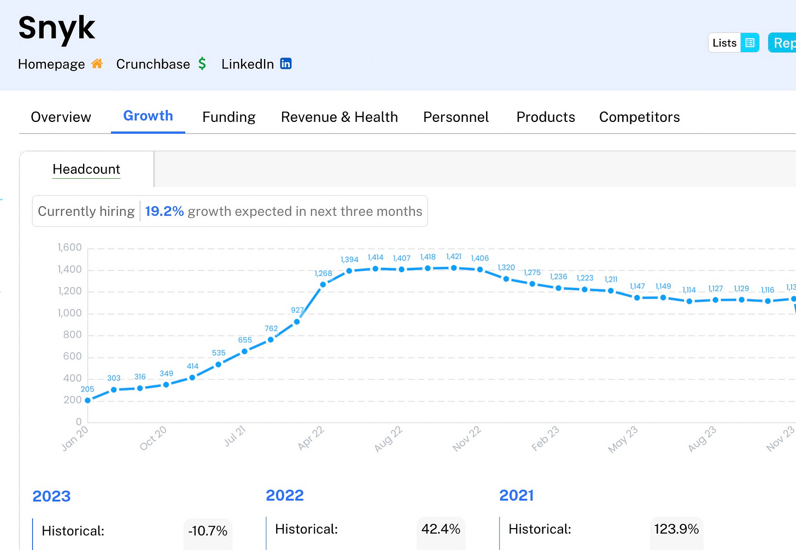796x550 pixels.
Task: Switch to the Overview tab
Action: pos(61,117)
